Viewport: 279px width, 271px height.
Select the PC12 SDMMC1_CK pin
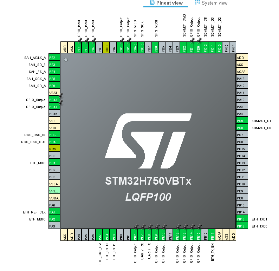205,48
